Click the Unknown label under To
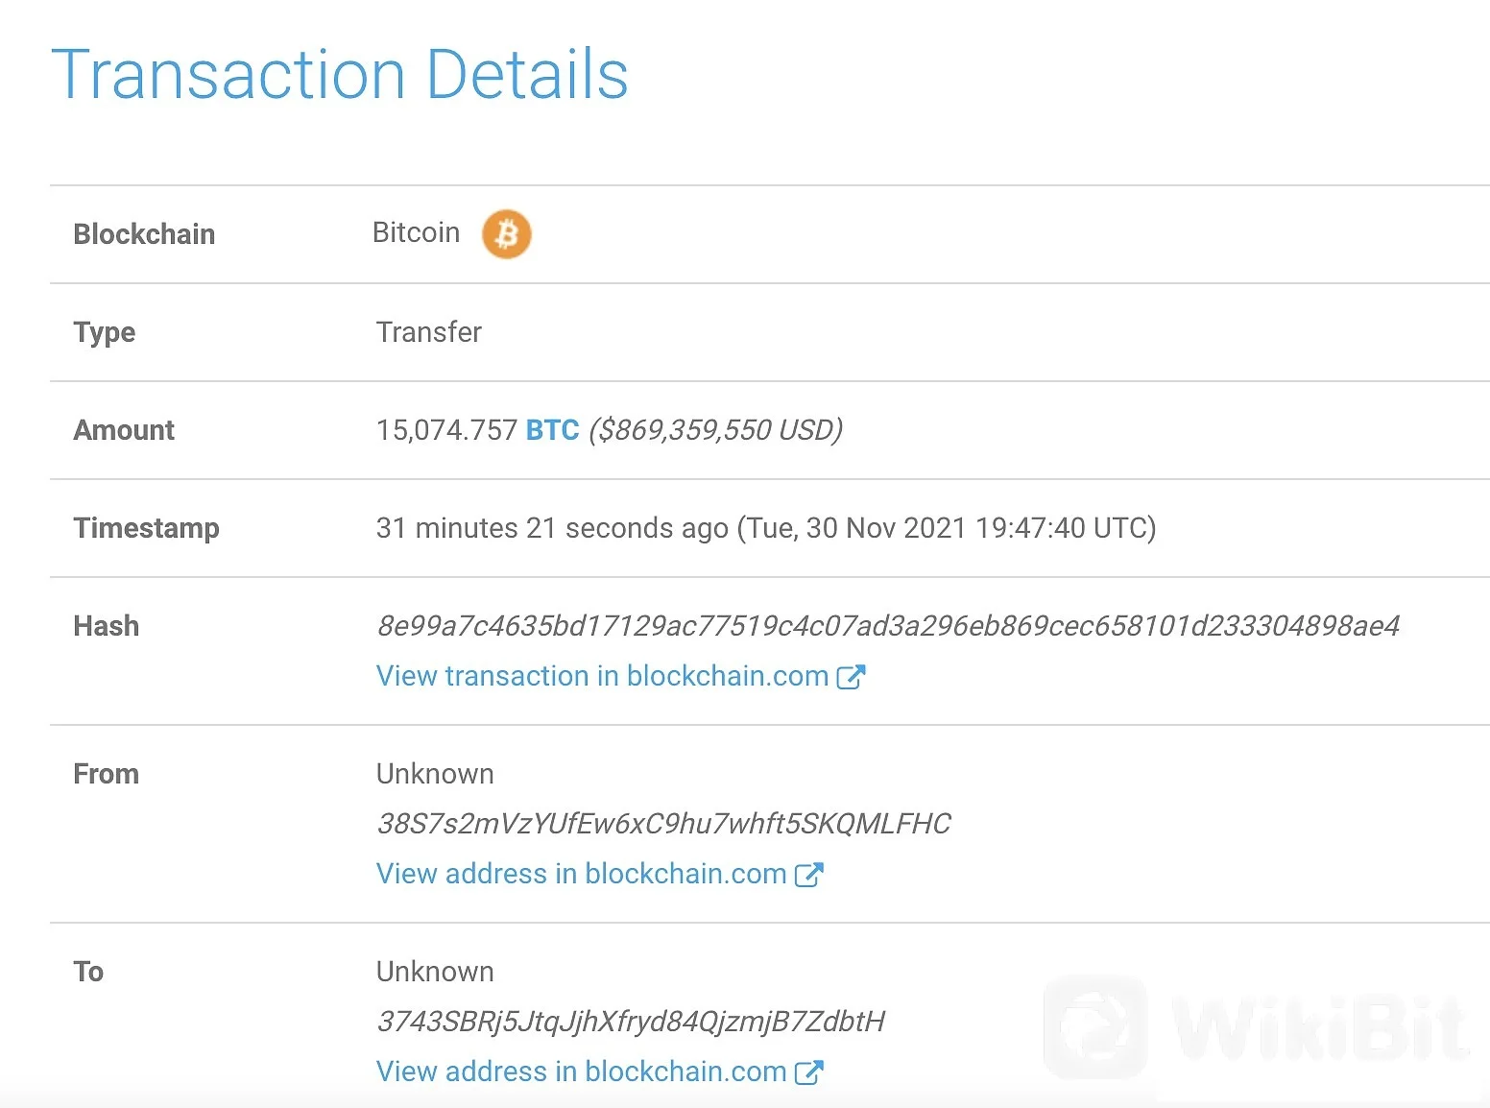This screenshot has width=1490, height=1108. (x=435, y=972)
